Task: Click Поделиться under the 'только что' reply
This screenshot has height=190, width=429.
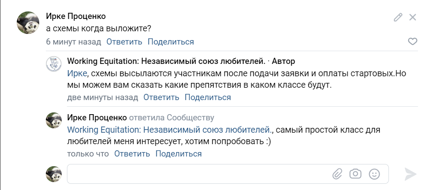Action: click(x=178, y=153)
